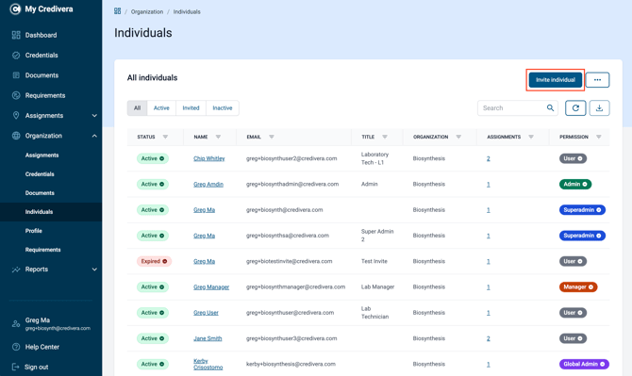The image size is (632, 376).
Task: Open Greg Manager's Manager permission badge
Action: (578, 287)
